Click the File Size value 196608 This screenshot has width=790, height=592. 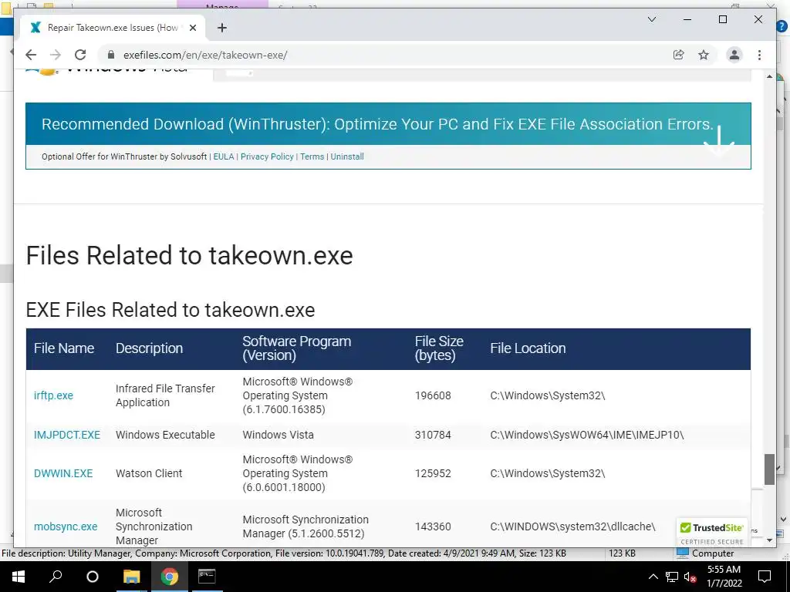point(433,395)
